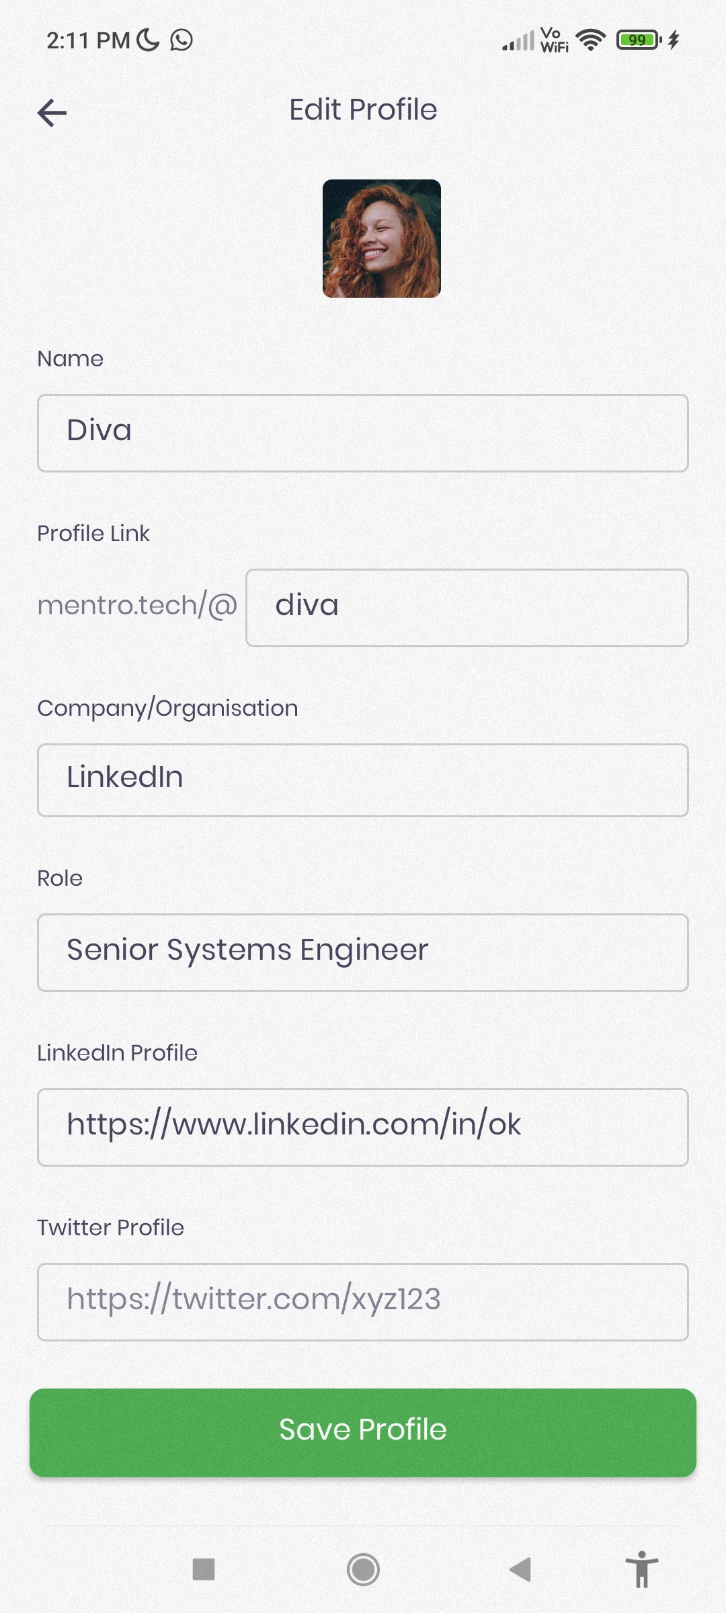
Task: Open the accessibility shortcut icon
Action: click(642, 1569)
